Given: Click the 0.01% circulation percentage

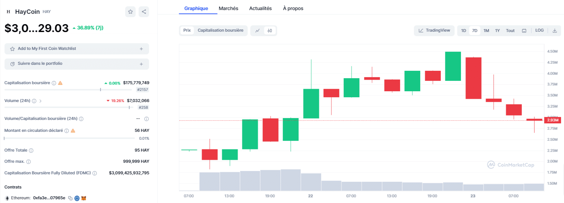Looking at the screenshot, I should [x=144, y=139].
